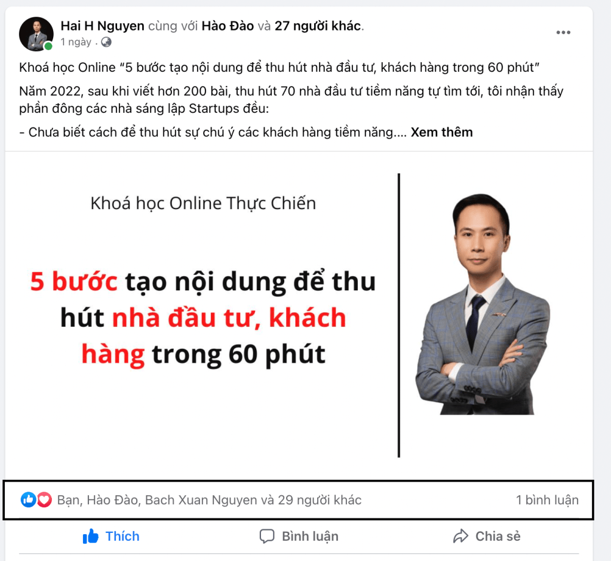Click the globe public privacy icon

[106, 42]
